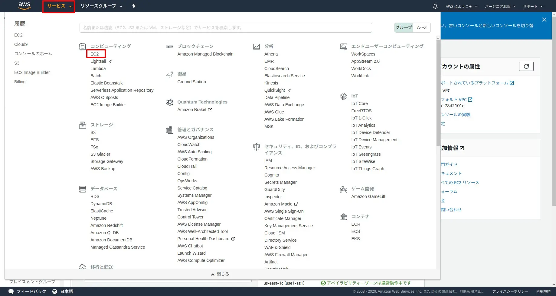Click the 分析 chart icon
Screen dimensions: 556x296
[x=257, y=46]
